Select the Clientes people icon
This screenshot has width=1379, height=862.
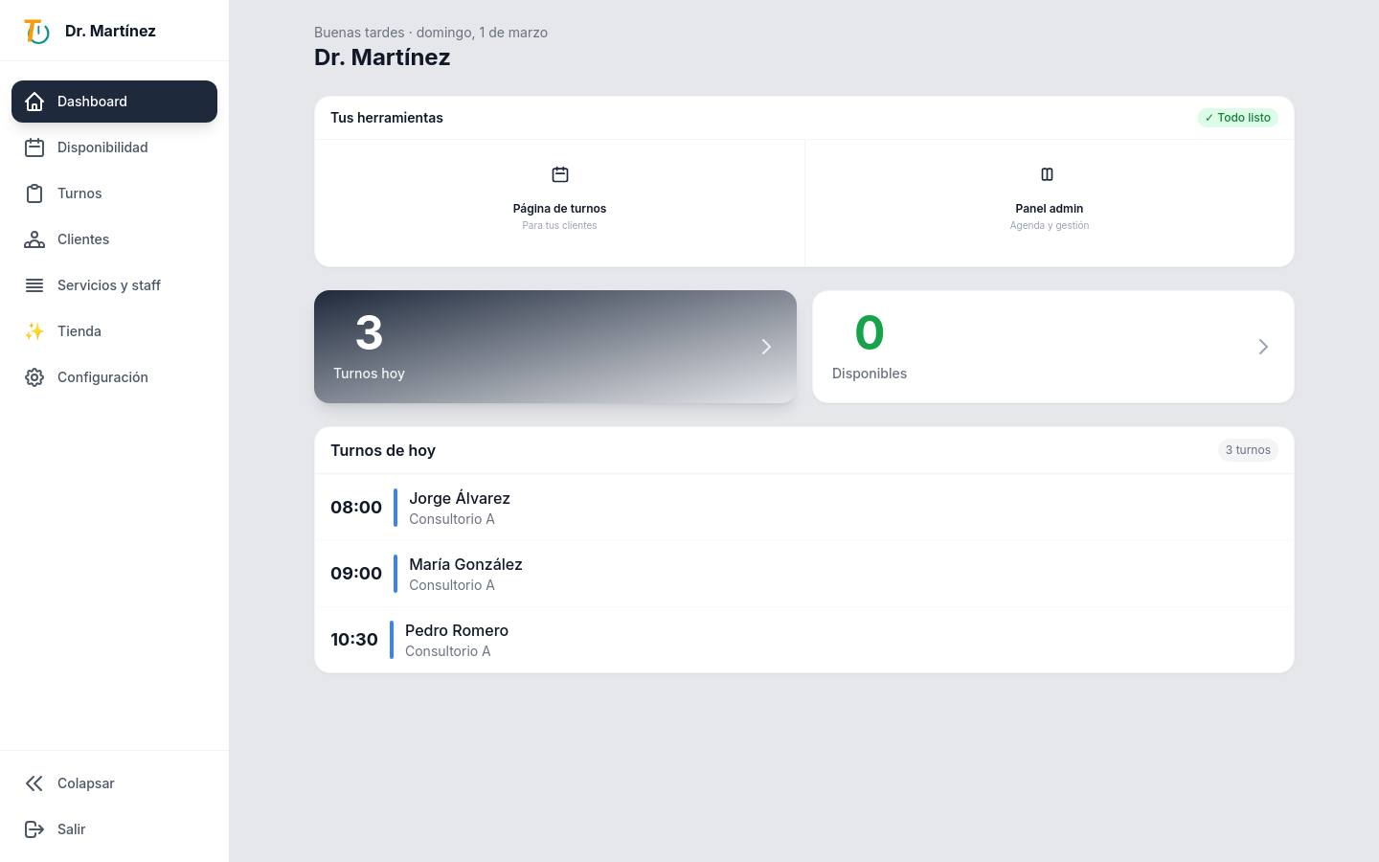[x=34, y=238]
